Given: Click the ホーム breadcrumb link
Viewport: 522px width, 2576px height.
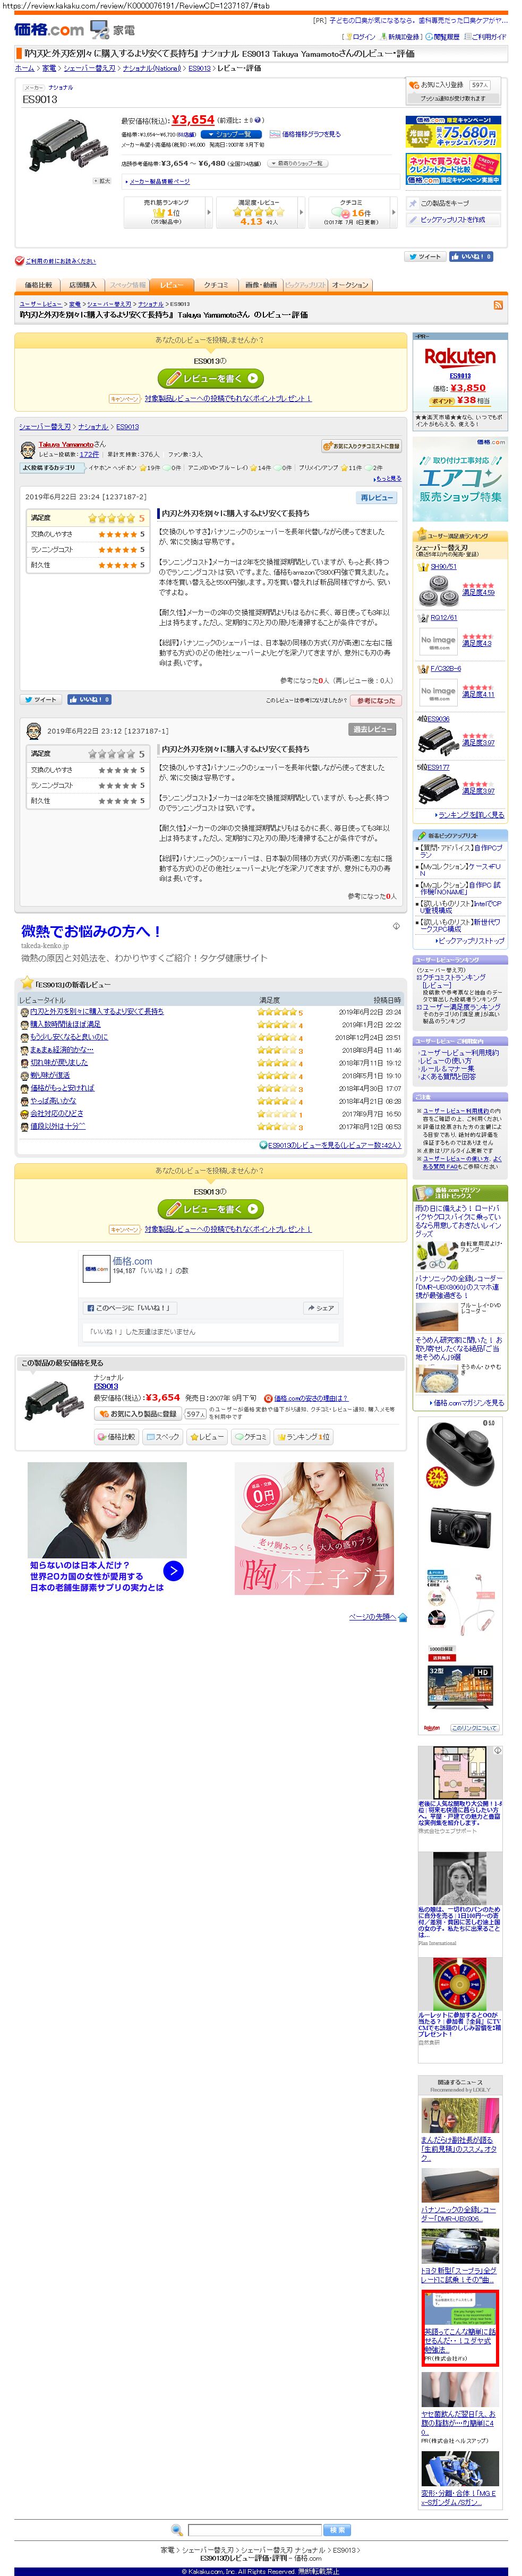Looking at the screenshot, I should pyautogui.click(x=24, y=68).
